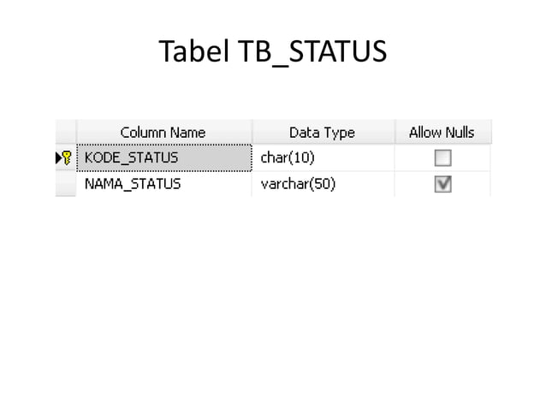The image size is (546, 409).
Task: Click the divider between Data Type and Allow Nulls headers
Action: [x=395, y=133]
